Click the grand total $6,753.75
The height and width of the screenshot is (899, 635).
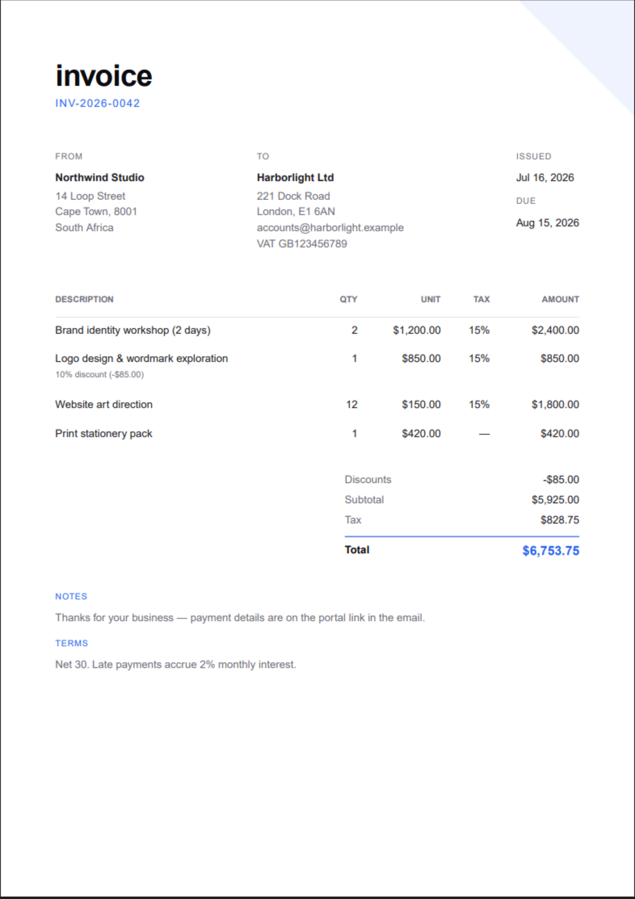coord(550,551)
